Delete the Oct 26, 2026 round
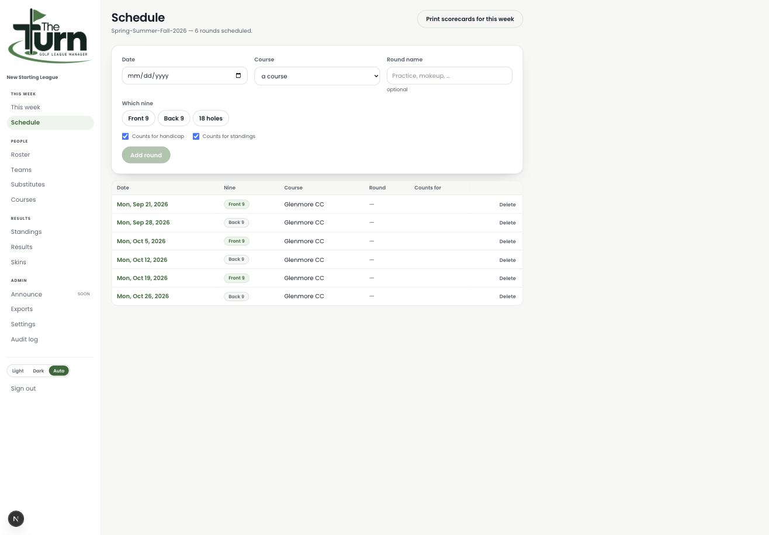The height and width of the screenshot is (535, 769). pyautogui.click(x=507, y=296)
